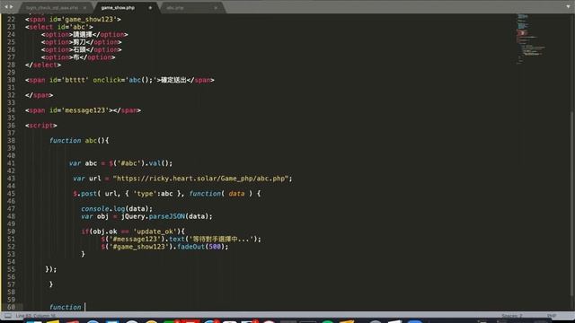
Task: Click the "select id='abc'" tag line
Action: pos(59,27)
